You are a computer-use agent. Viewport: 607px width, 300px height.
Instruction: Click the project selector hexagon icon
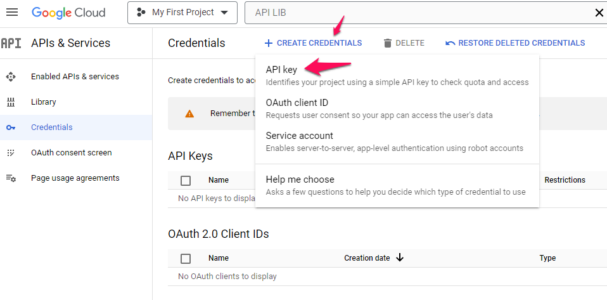point(141,13)
